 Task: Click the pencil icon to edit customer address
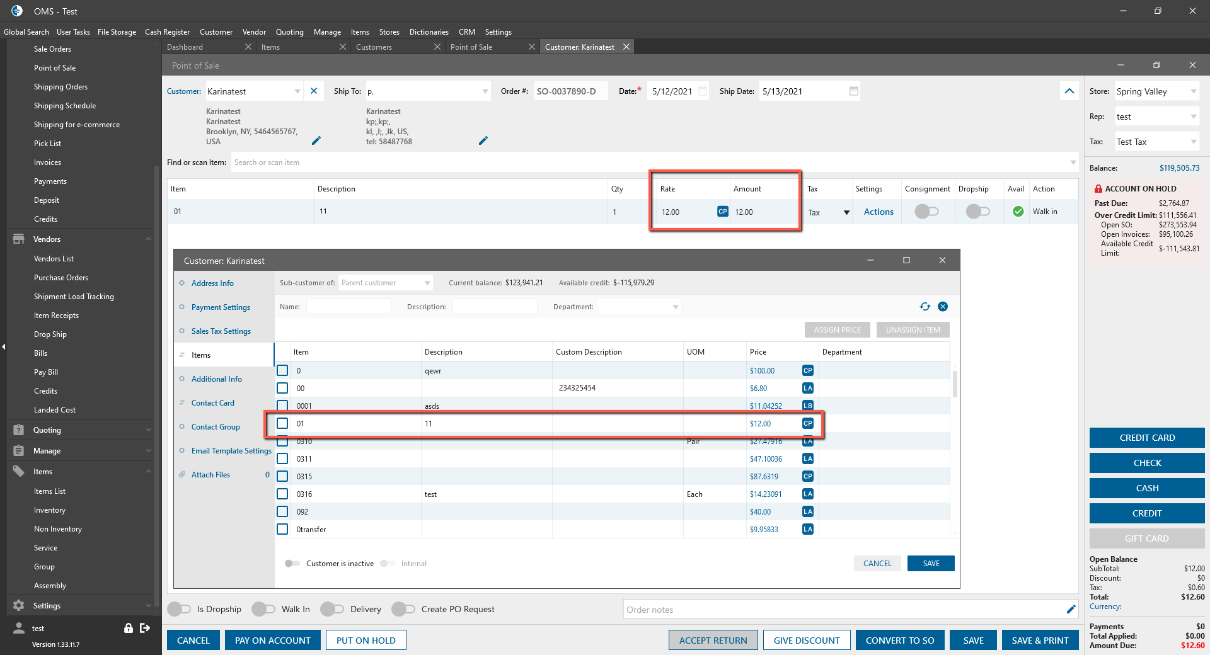316,141
